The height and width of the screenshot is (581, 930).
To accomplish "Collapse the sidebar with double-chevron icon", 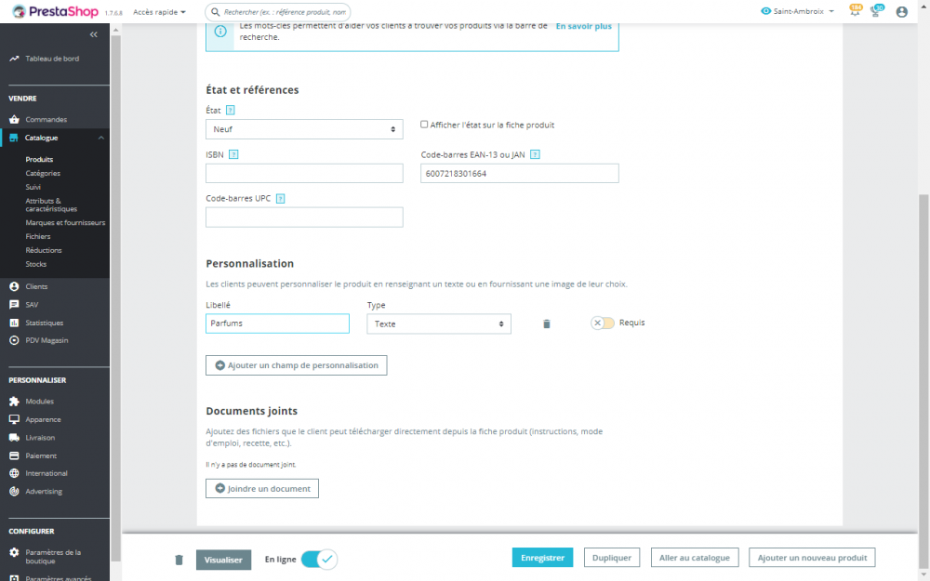I will coord(94,35).
